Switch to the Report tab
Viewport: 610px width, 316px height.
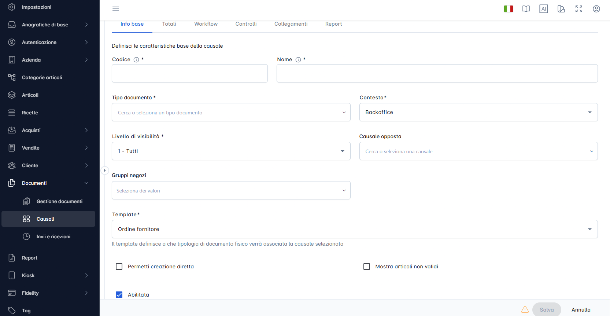pos(333,24)
